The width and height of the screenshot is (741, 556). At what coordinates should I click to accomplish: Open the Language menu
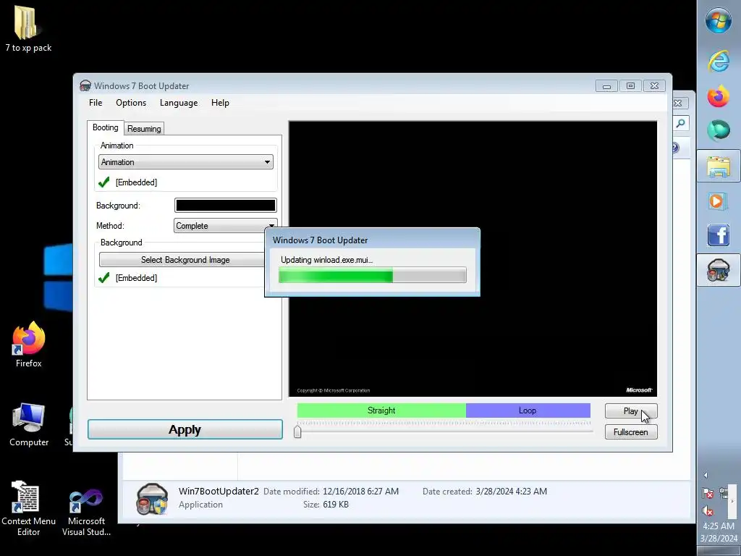[179, 103]
